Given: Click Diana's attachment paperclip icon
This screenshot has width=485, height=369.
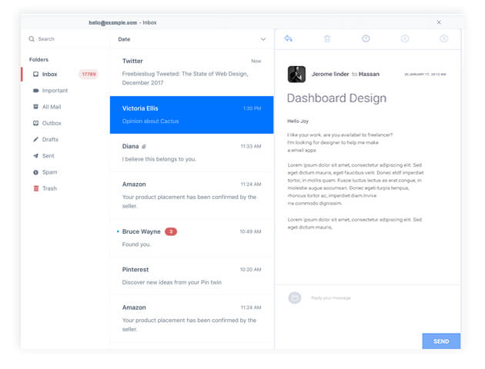Looking at the screenshot, I should click(144, 147).
